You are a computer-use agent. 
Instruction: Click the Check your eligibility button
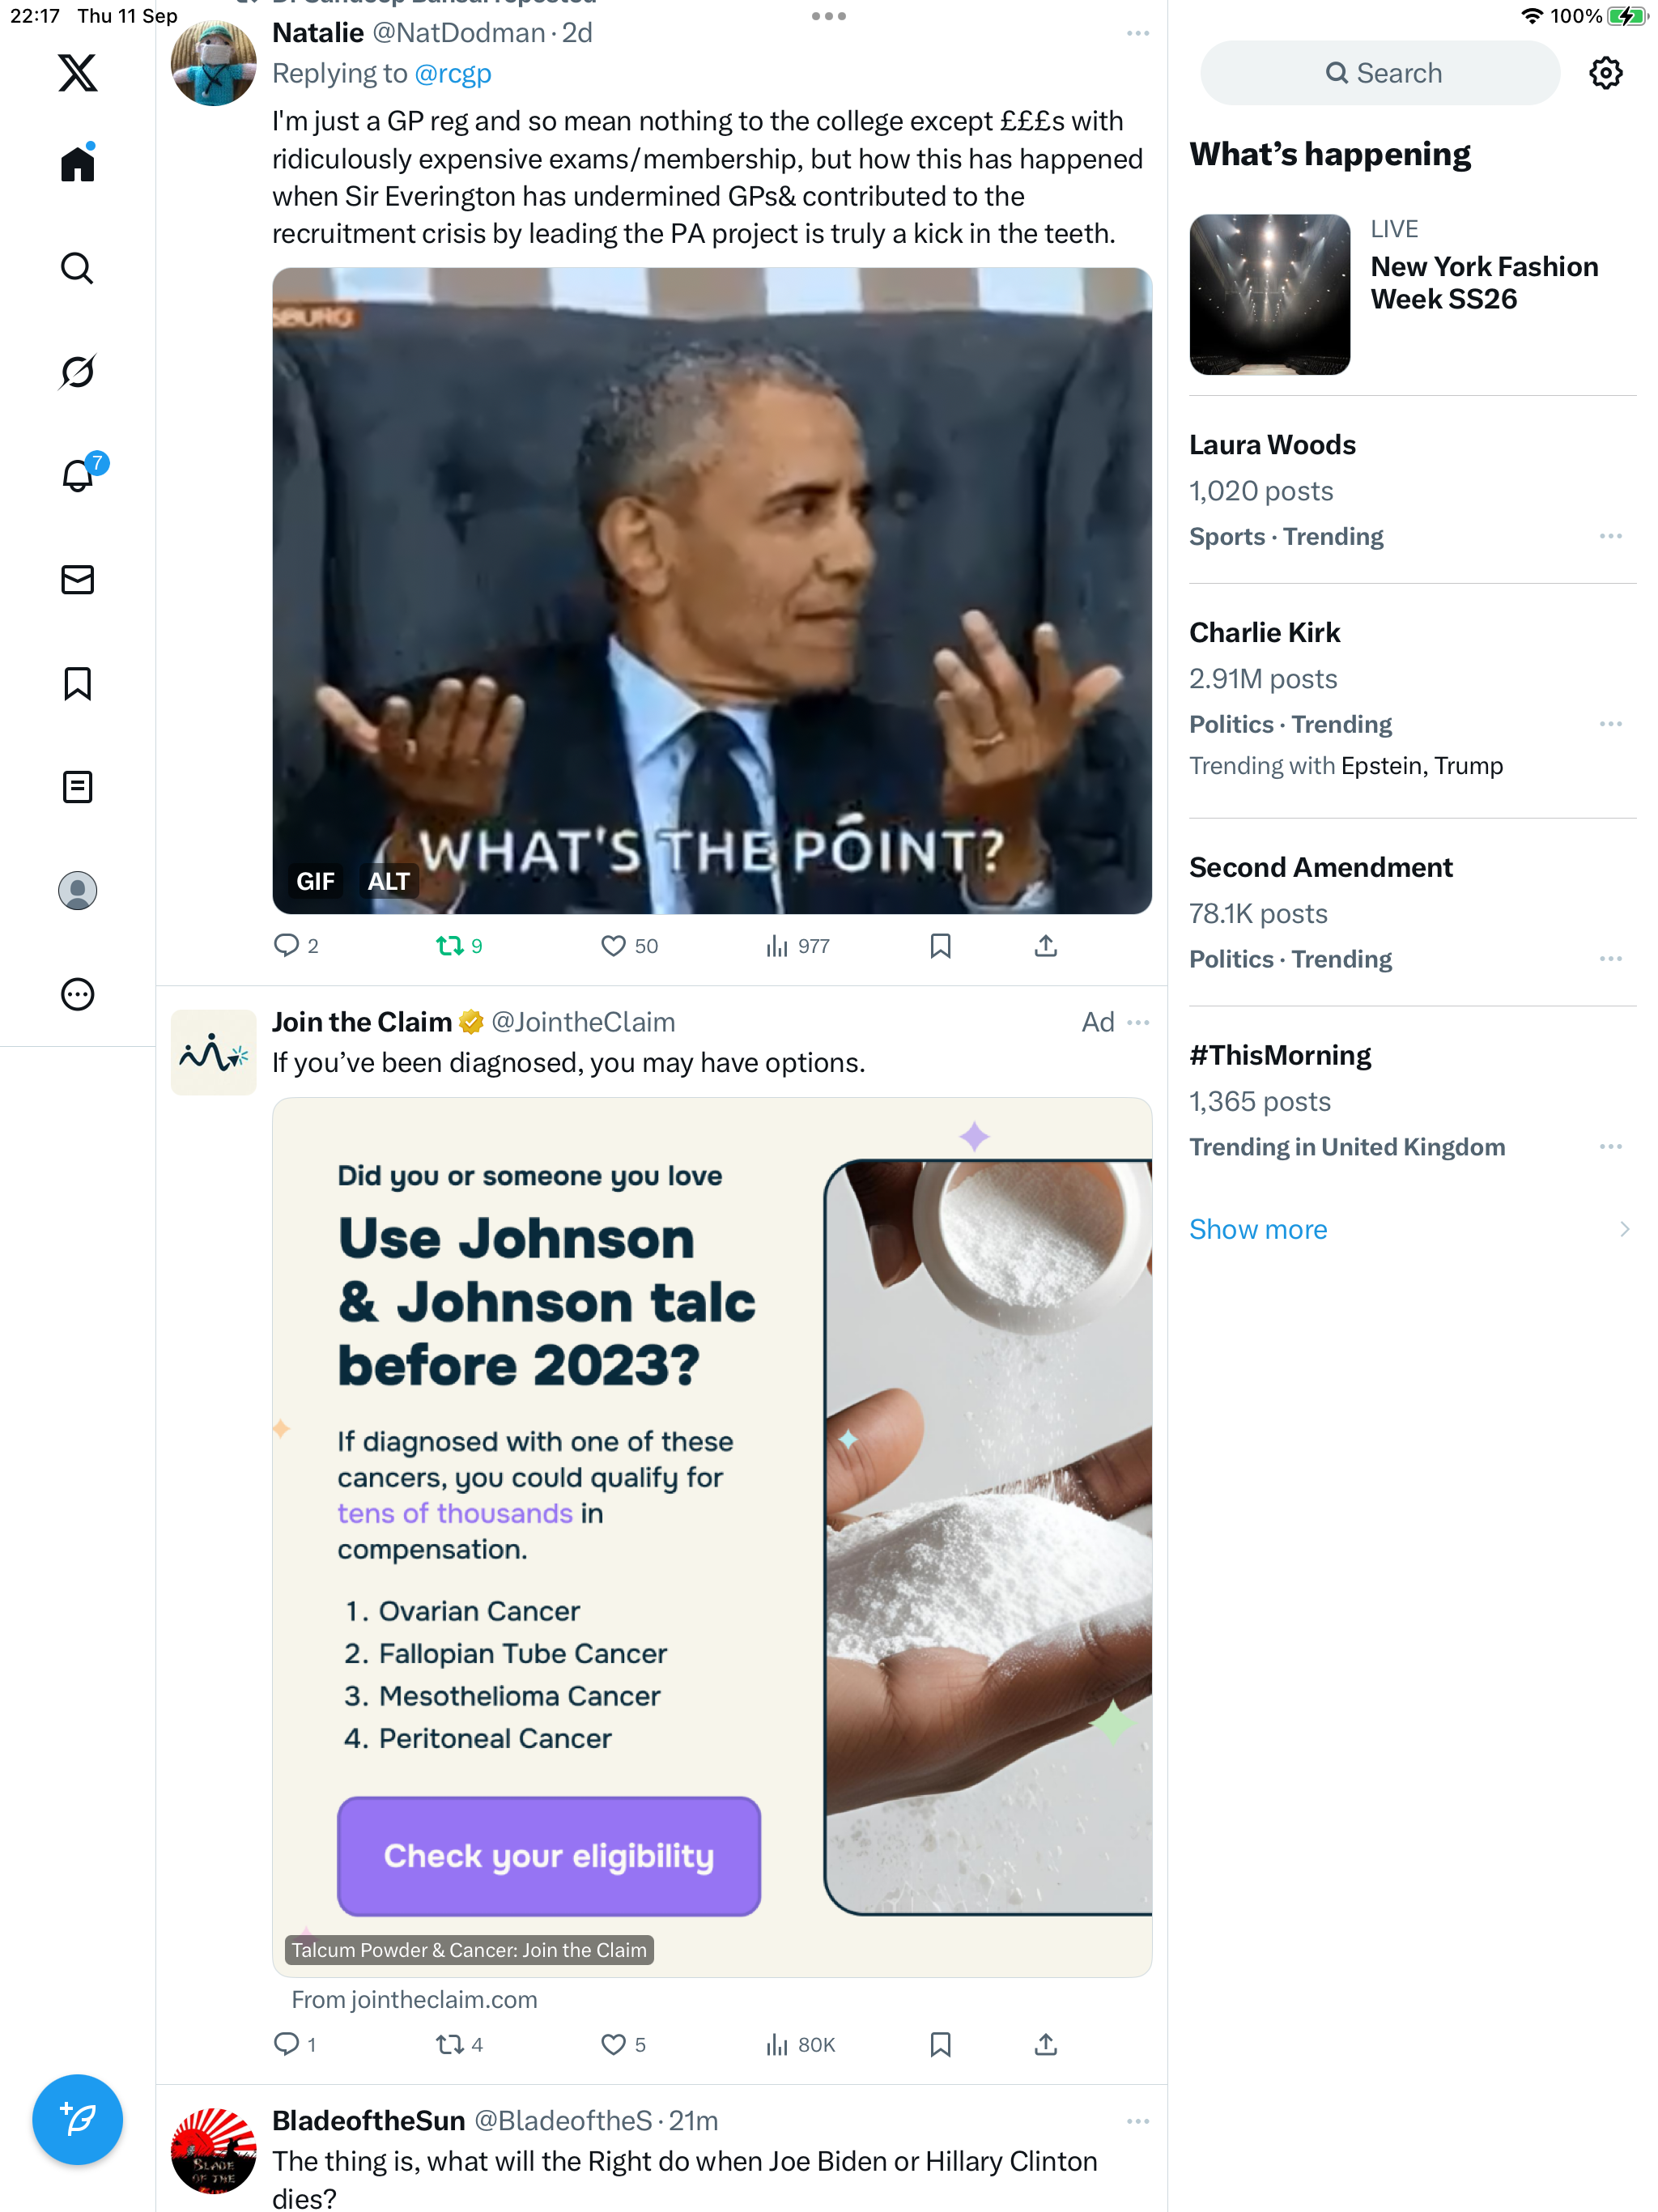pyautogui.click(x=548, y=1856)
